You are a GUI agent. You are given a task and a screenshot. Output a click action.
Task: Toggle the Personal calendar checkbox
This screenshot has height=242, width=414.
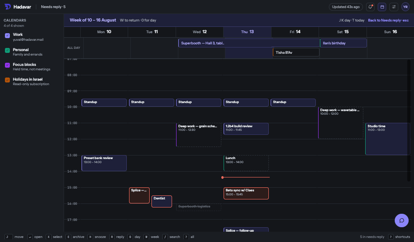(7, 50)
